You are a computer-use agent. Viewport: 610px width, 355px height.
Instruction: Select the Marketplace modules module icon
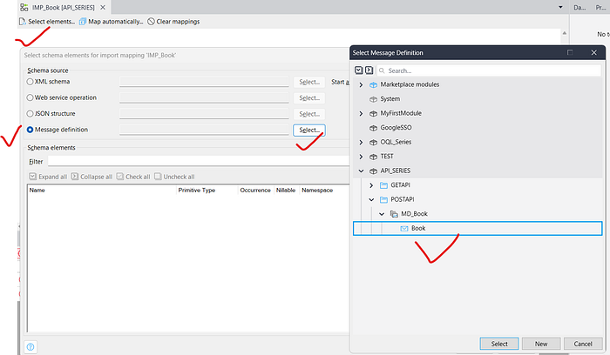[x=373, y=84]
